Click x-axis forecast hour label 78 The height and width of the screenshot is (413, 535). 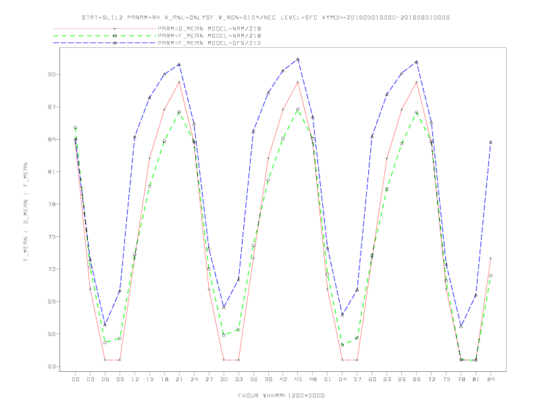tap(461, 379)
